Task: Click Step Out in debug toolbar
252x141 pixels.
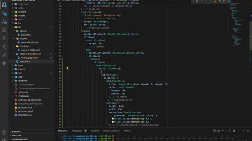Action: [211, 1]
